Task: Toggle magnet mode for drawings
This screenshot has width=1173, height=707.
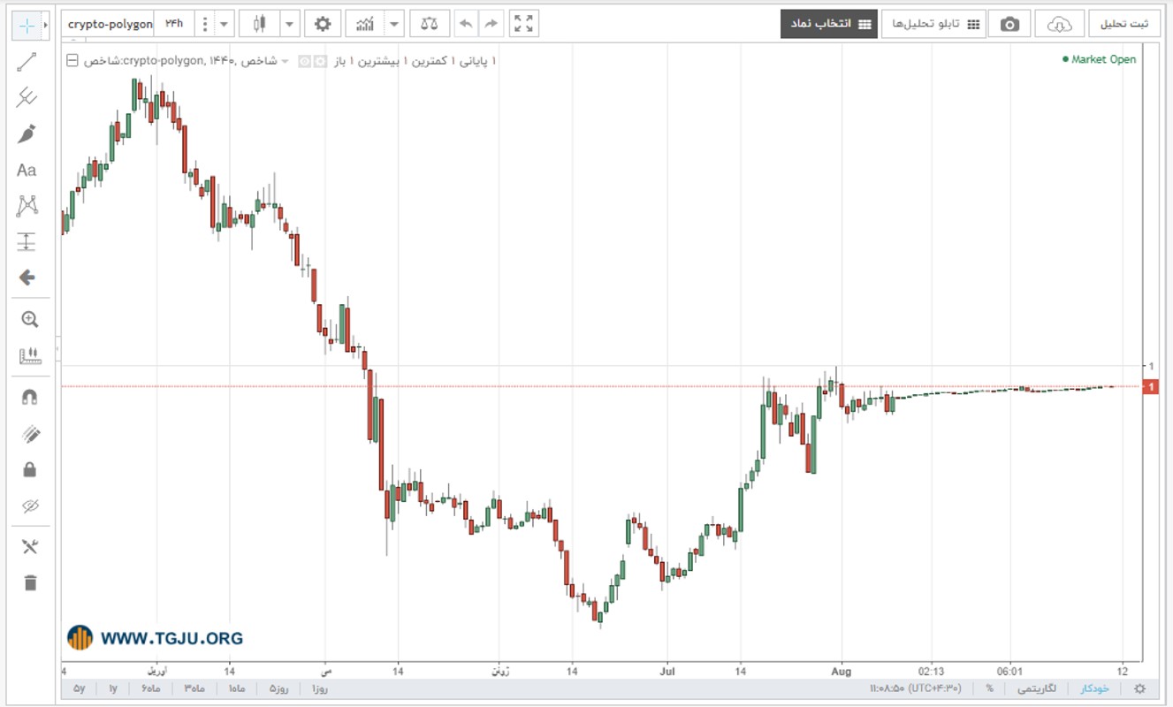Action: (x=30, y=398)
